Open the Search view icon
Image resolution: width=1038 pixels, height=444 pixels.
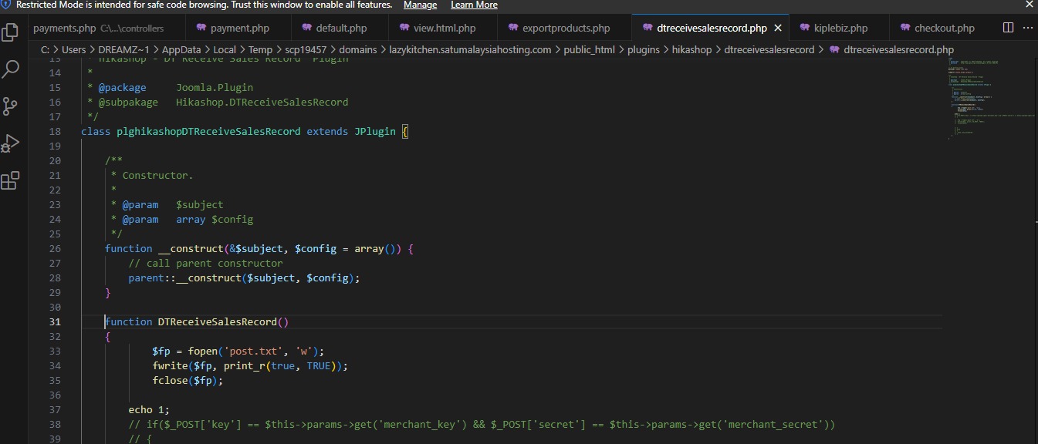(x=11, y=69)
